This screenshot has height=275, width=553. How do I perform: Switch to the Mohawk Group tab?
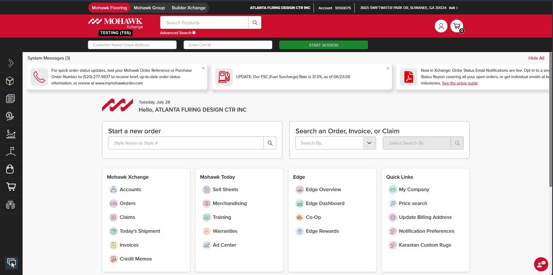[149, 8]
